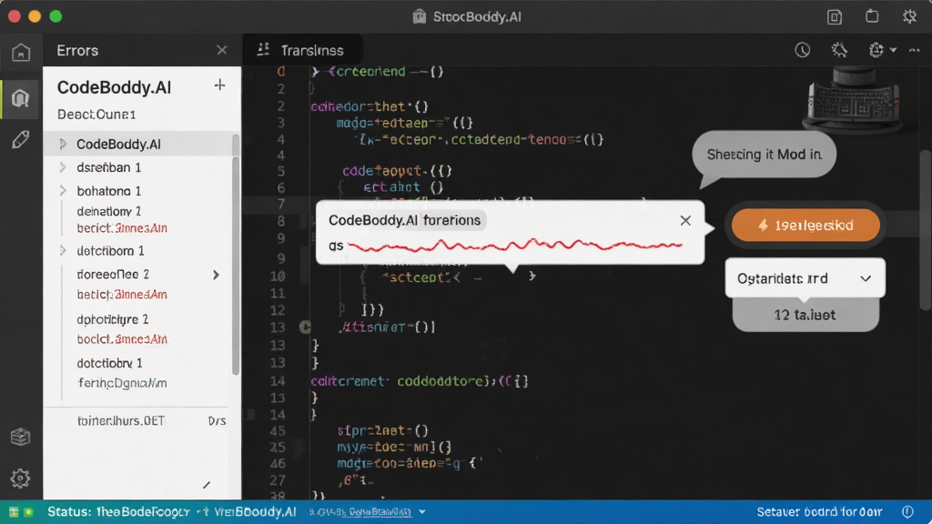Screen dimensions: 932x524
Task: Click the status bar info icon
Action: tap(907, 512)
